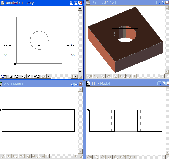Maximize the Untitled / 1. Story window

click(76, 3)
